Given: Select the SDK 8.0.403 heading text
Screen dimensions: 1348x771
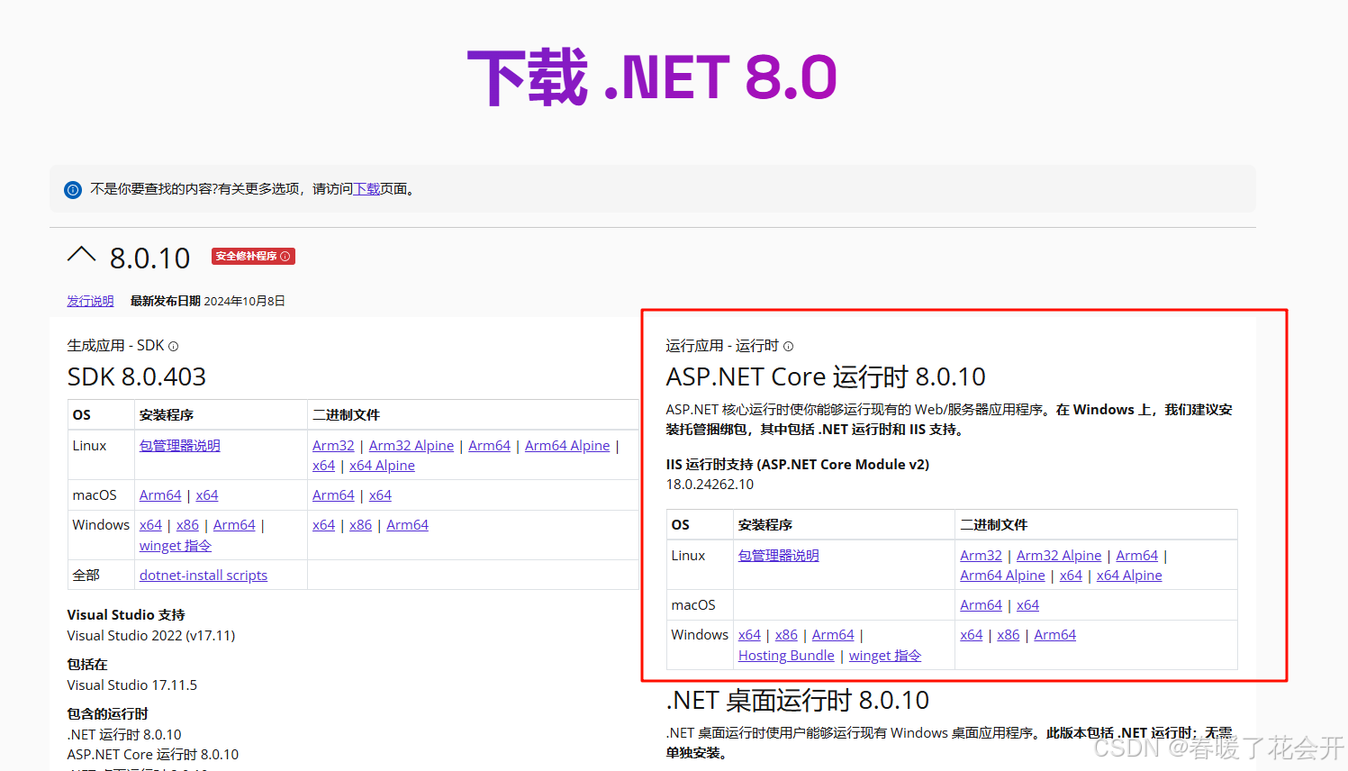Looking at the screenshot, I should 137,376.
